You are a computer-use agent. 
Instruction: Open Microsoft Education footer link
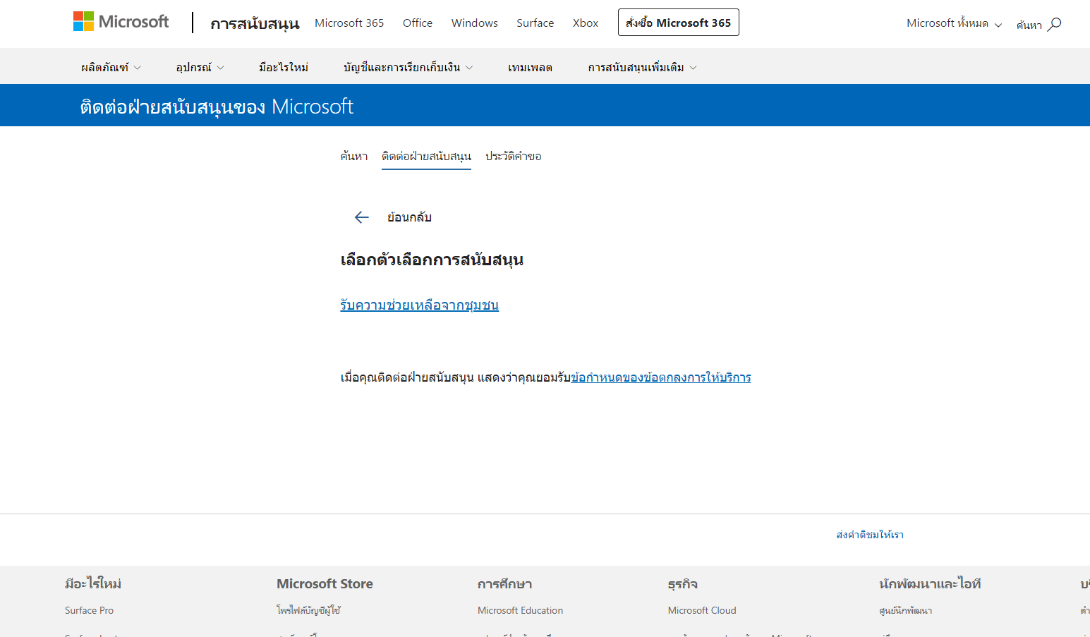click(520, 610)
